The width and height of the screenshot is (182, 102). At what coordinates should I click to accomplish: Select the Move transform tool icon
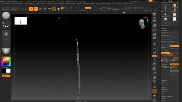tap(40, 9)
